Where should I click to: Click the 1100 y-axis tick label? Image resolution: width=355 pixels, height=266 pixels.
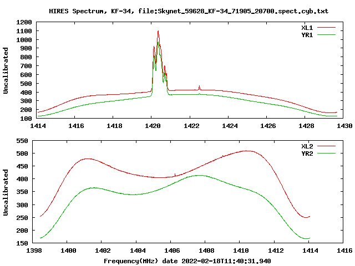tap(24, 31)
